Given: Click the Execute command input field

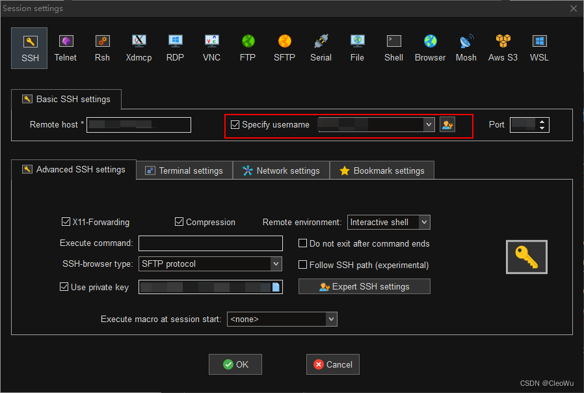Looking at the screenshot, I should tap(211, 243).
